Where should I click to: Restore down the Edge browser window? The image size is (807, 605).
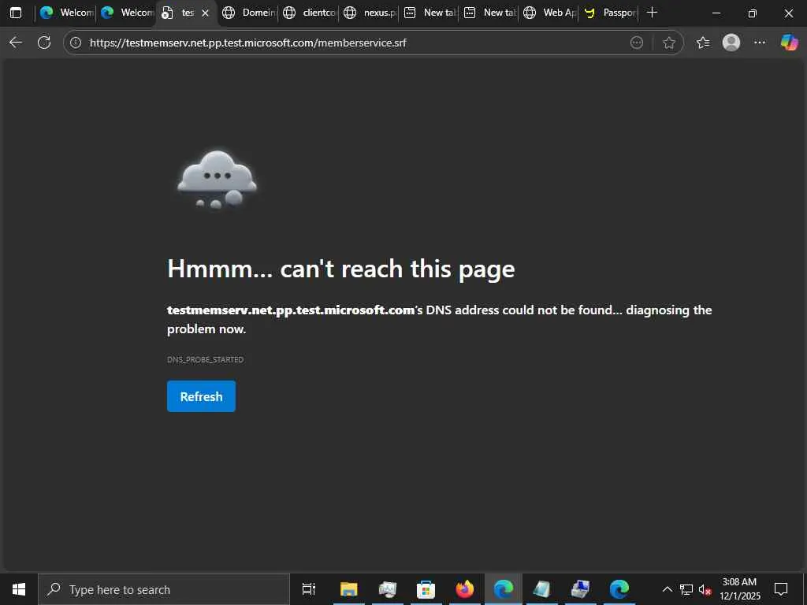pyautogui.click(x=753, y=13)
